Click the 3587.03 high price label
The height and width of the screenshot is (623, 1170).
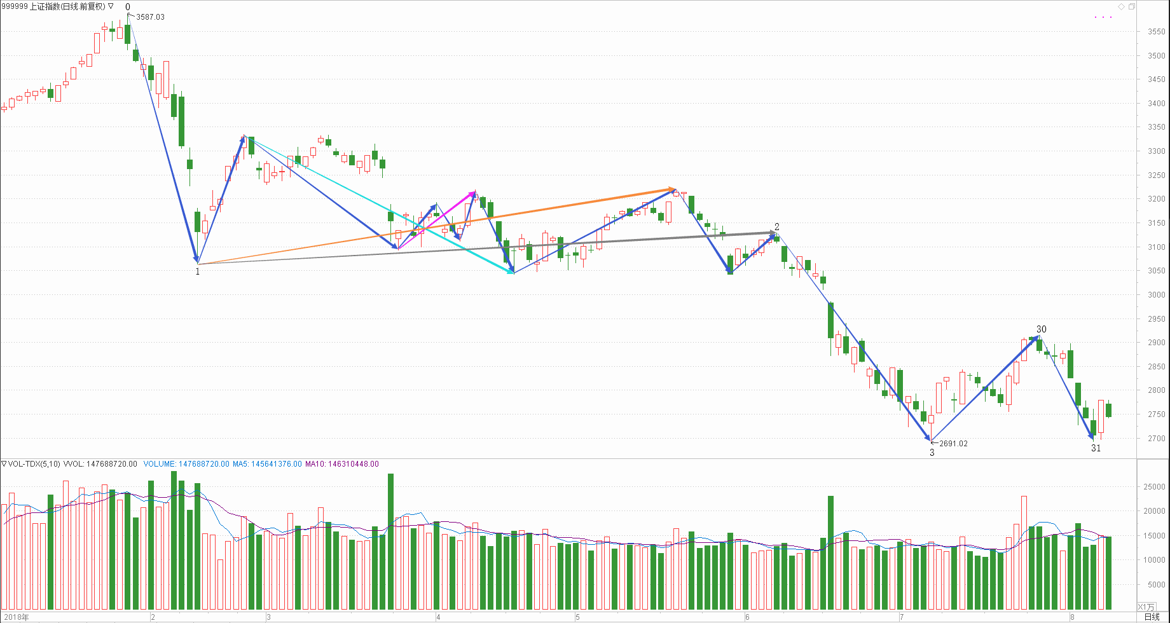tap(150, 17)
